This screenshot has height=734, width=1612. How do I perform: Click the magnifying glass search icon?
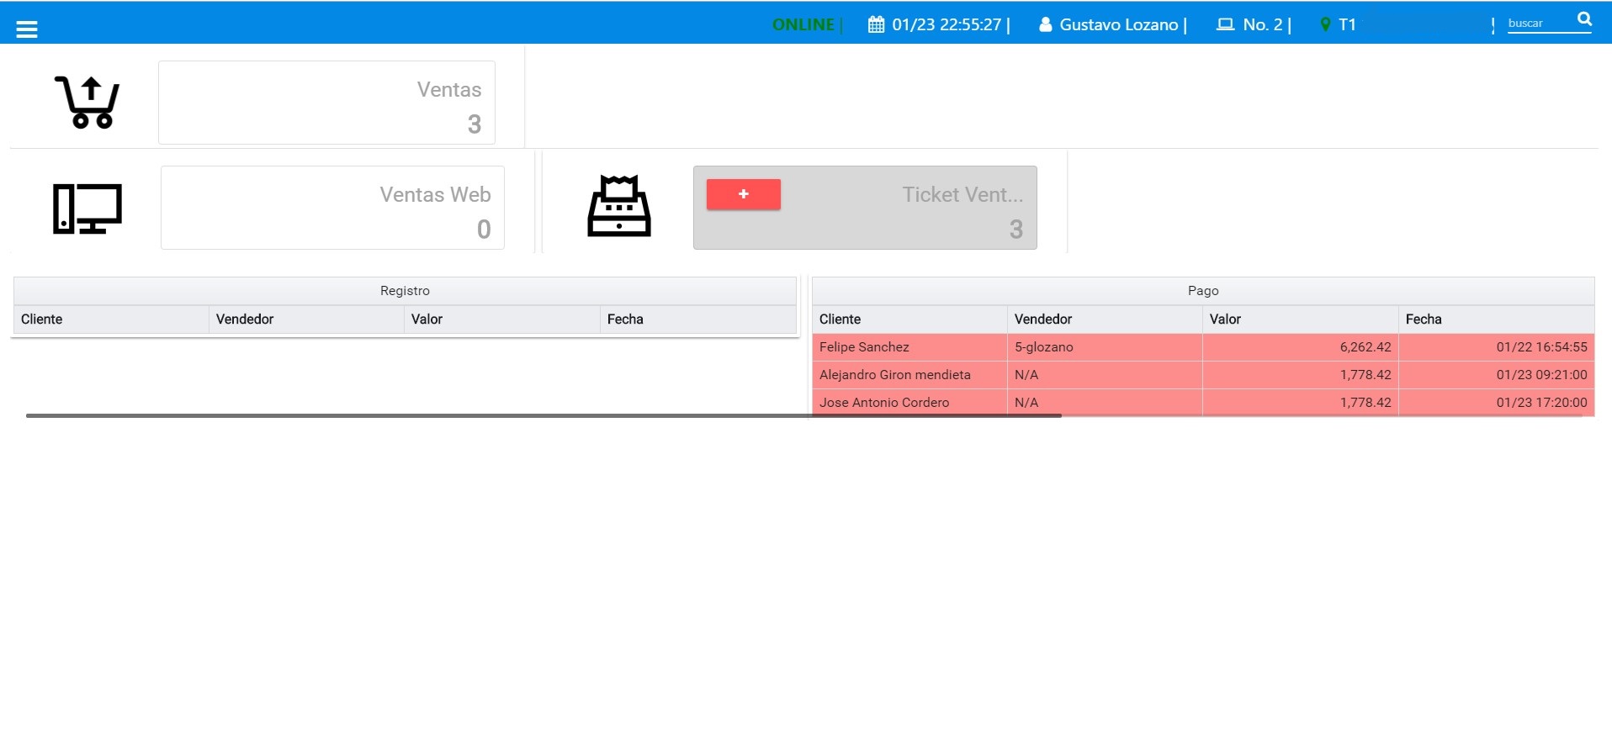(x=1584, y=19)
